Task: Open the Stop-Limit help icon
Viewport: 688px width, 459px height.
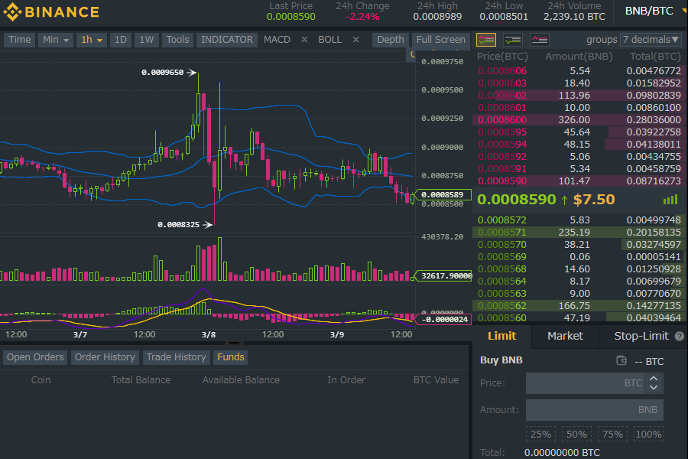Action: (x=680, y=337)
